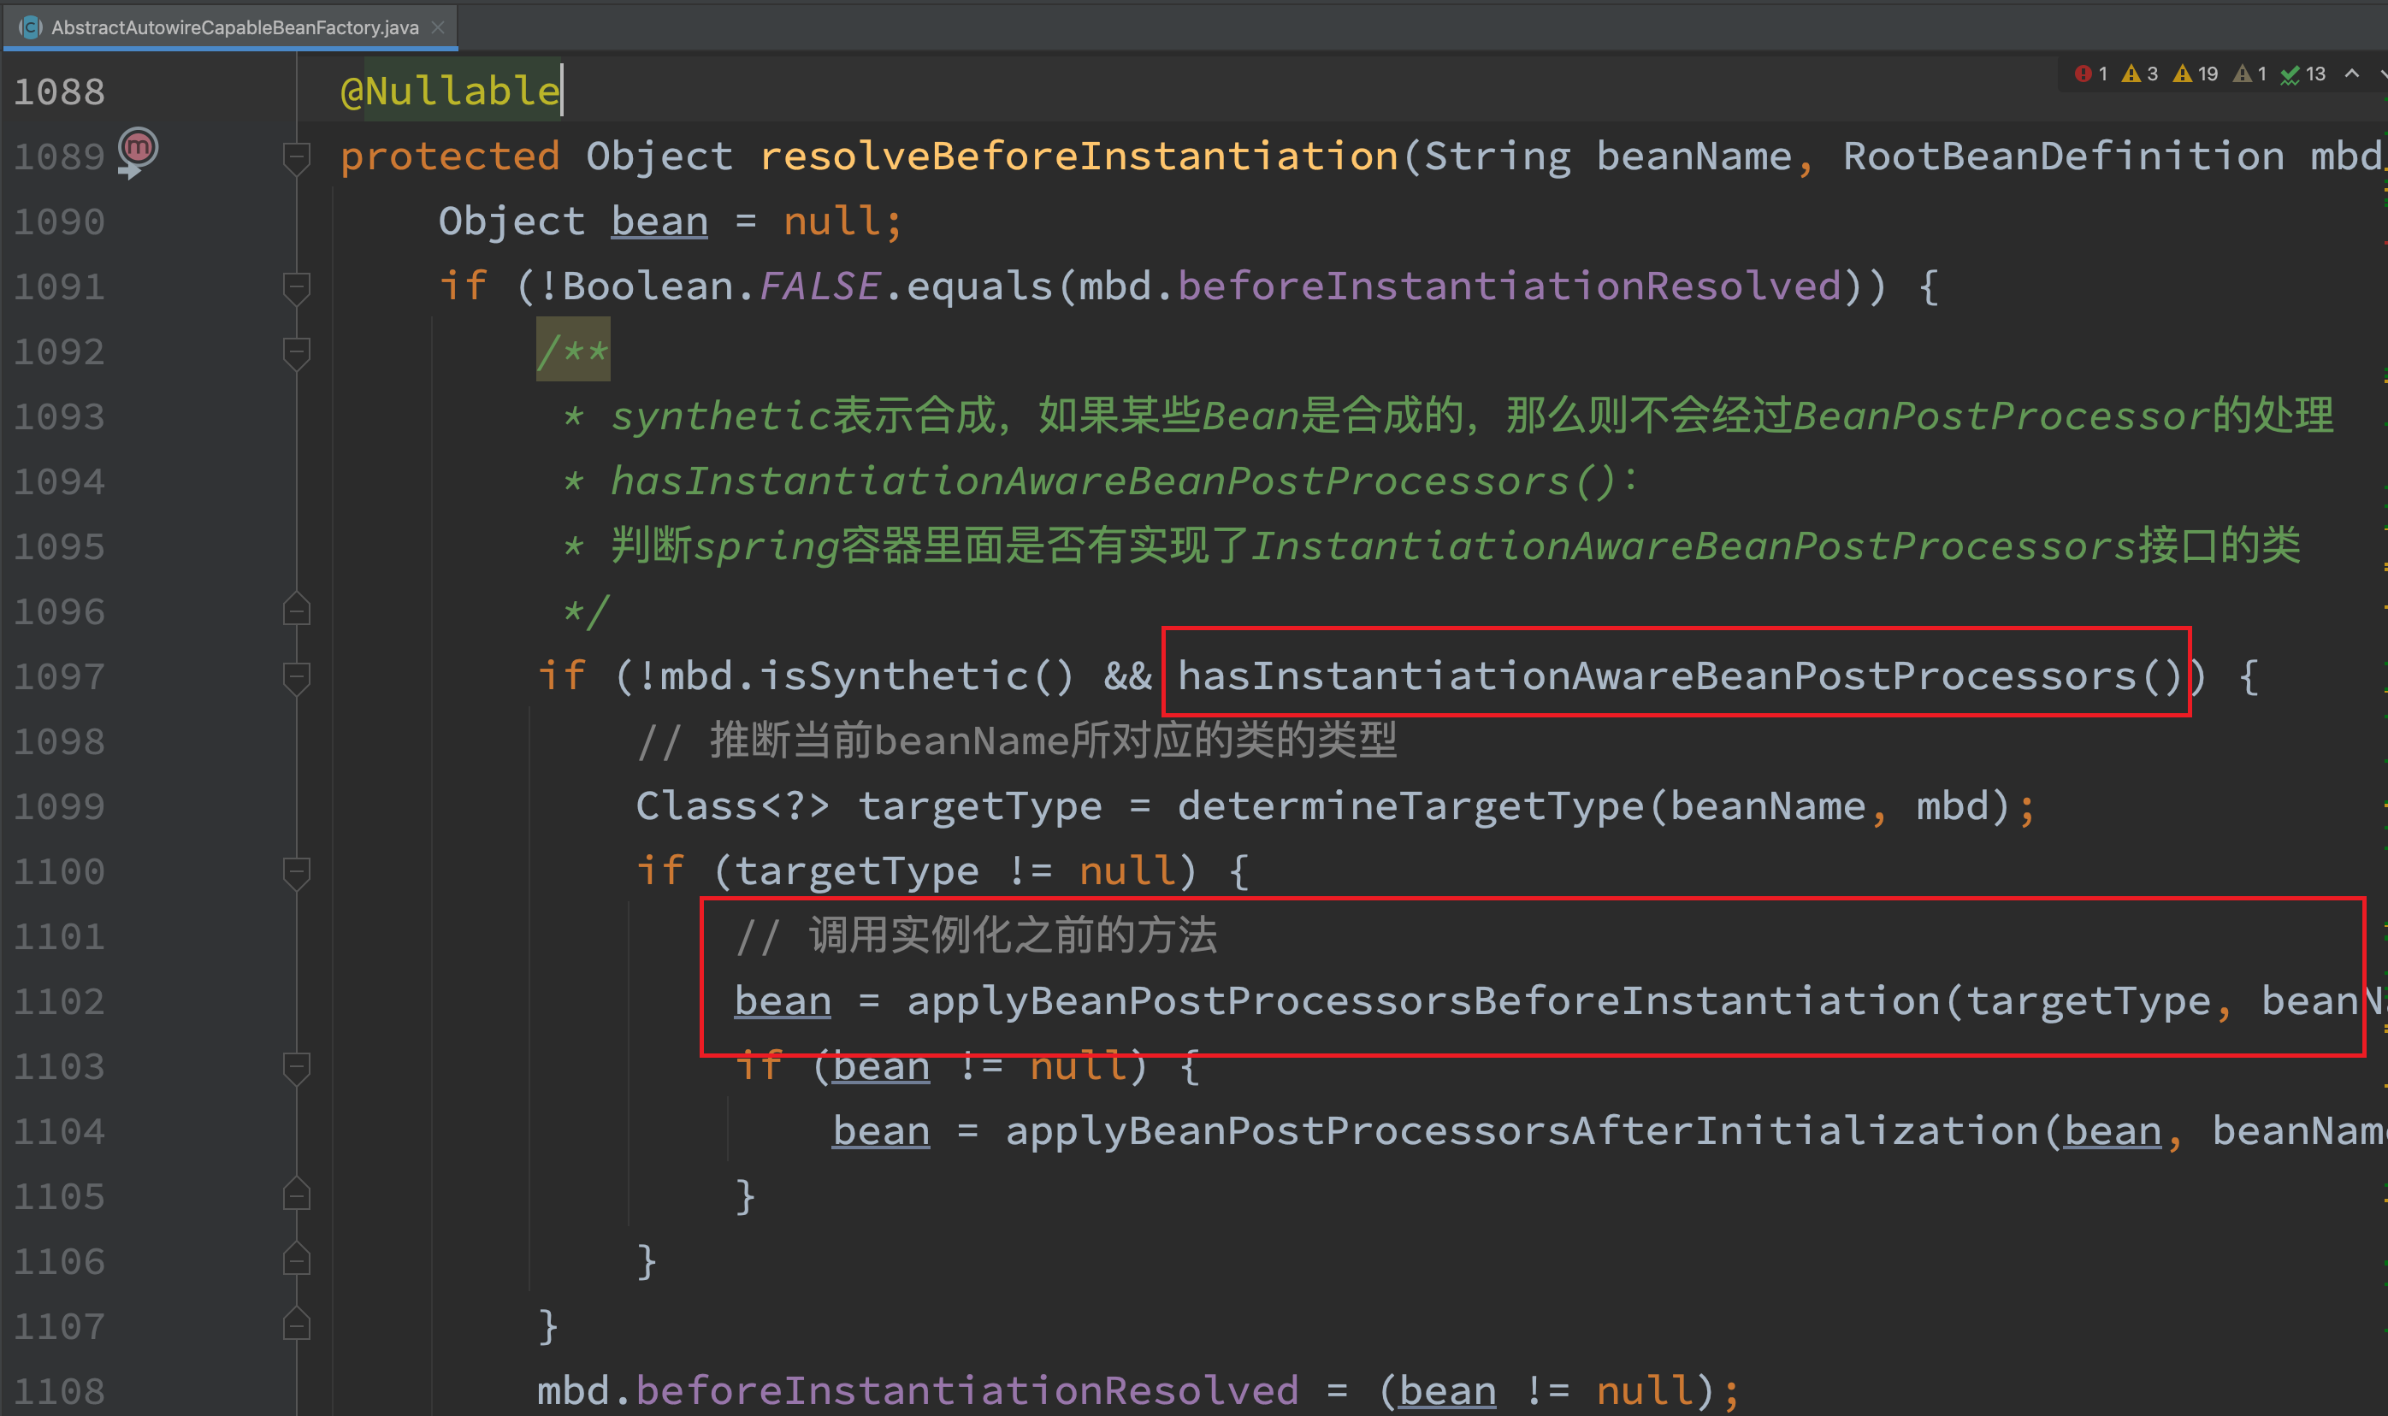Click the overridden method gutter icon on line 1089
Screen dimensions: 2388x1416
tap(138, 153)
